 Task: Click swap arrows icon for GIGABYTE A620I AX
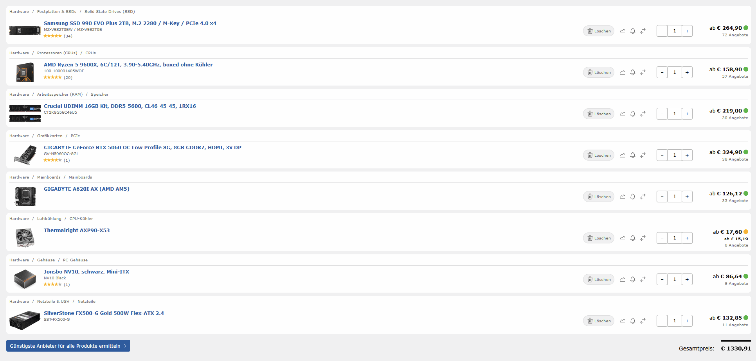pos(643,197)
